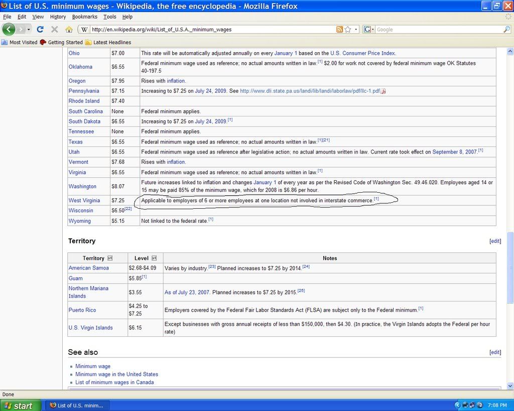Open the Google search engine dropdown
The image size is (514, 411).
[x=369, y=30]
